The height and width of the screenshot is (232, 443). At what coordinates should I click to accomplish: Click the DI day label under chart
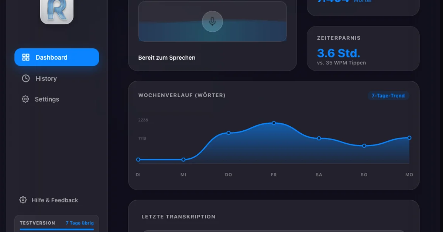[138, 175]
